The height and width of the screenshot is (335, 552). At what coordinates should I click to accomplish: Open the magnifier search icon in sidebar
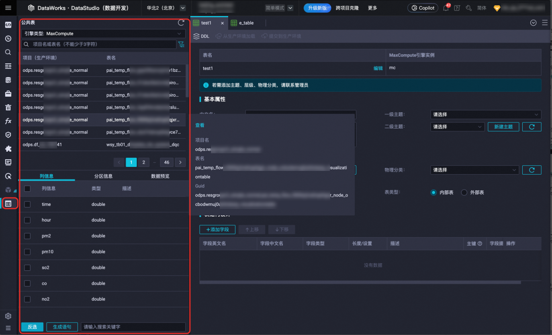8,52
